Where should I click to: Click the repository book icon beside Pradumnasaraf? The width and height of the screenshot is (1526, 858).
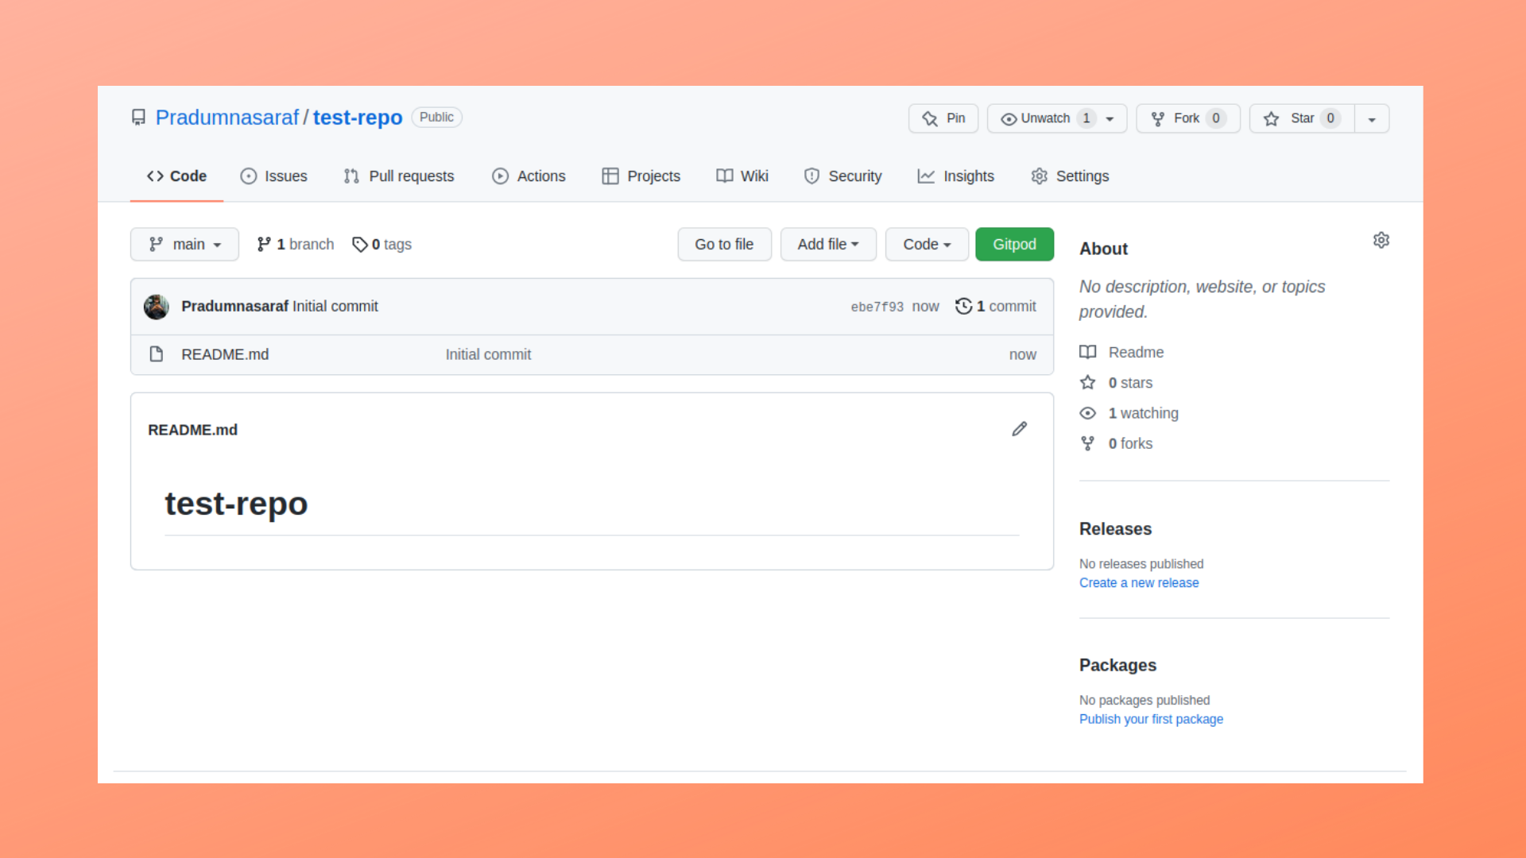[x=138, y=118]
